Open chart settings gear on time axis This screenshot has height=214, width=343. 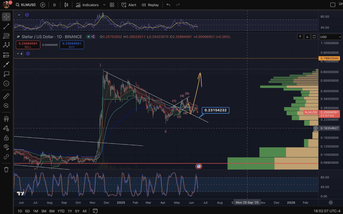[x=331, y=202]
